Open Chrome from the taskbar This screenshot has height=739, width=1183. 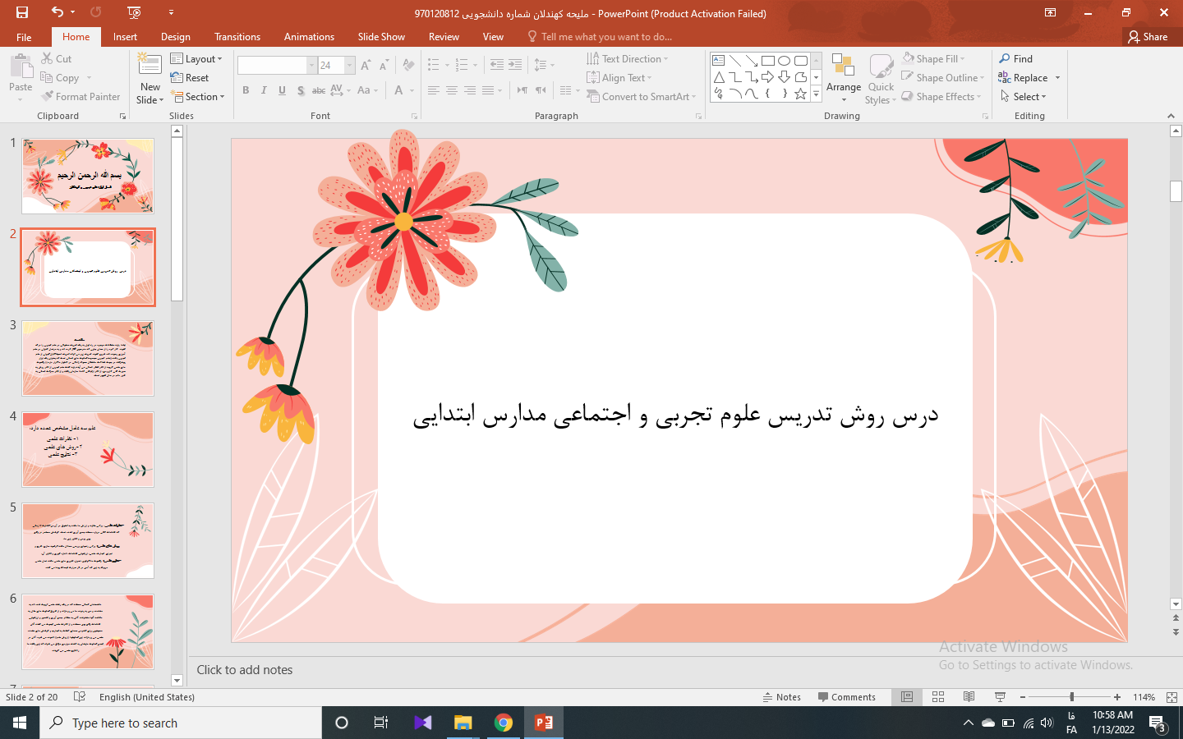pos(504,723)
